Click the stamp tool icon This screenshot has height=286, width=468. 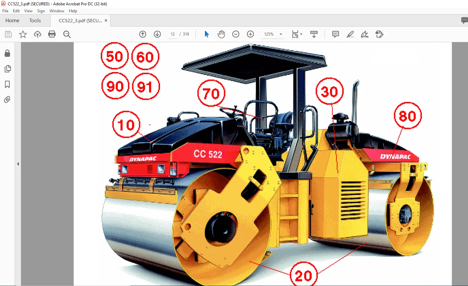point(380,34)
